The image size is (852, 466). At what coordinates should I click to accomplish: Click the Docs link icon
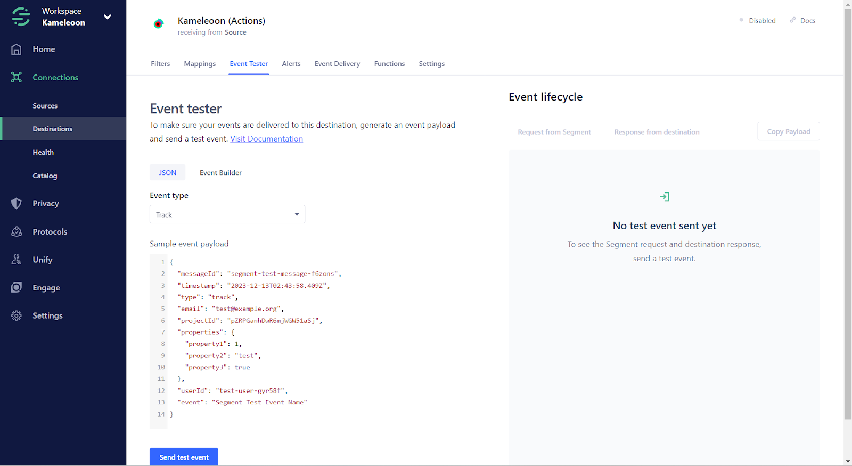click(793, 20)
